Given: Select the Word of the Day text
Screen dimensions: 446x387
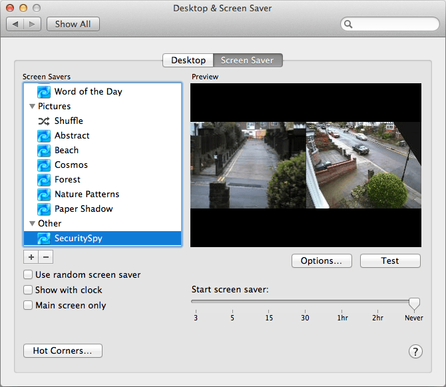Looking at the screenshot, I should coord(88,92).
